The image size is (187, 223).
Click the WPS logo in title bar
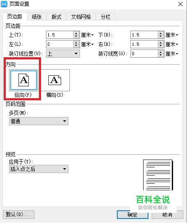(x=4, y=4)
